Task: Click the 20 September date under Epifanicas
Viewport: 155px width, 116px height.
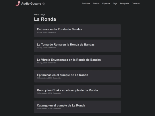Action: 49,78
